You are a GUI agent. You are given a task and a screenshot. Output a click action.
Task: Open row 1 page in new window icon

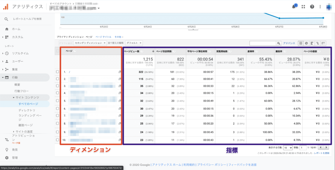pos(120,71)
